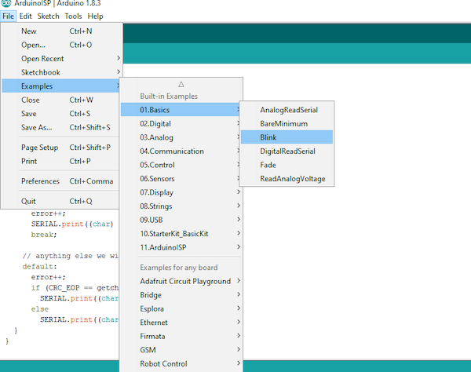This screenshot has height=372, width=471.
Task: Expand the Sketchbook submenu
Action: click(41, 71)
